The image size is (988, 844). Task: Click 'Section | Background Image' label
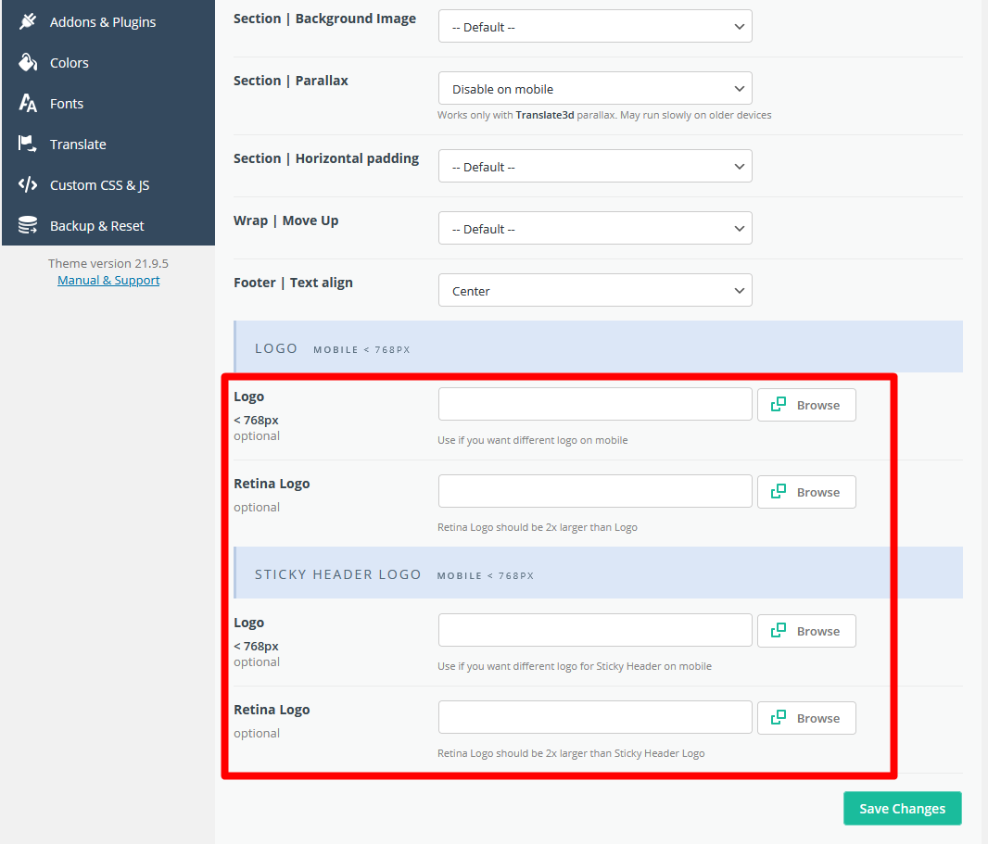324,19
